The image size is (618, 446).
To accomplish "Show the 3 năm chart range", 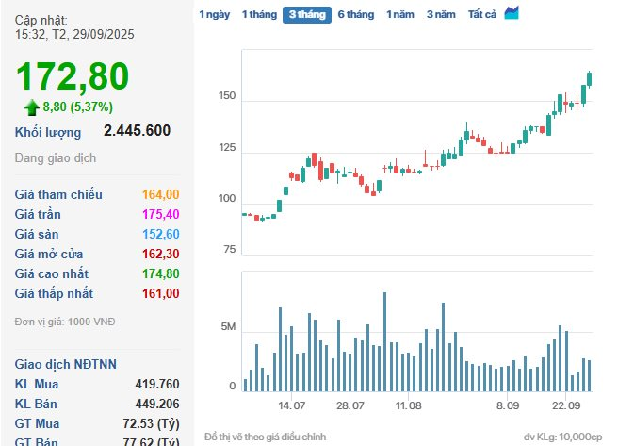I will 441,14.
